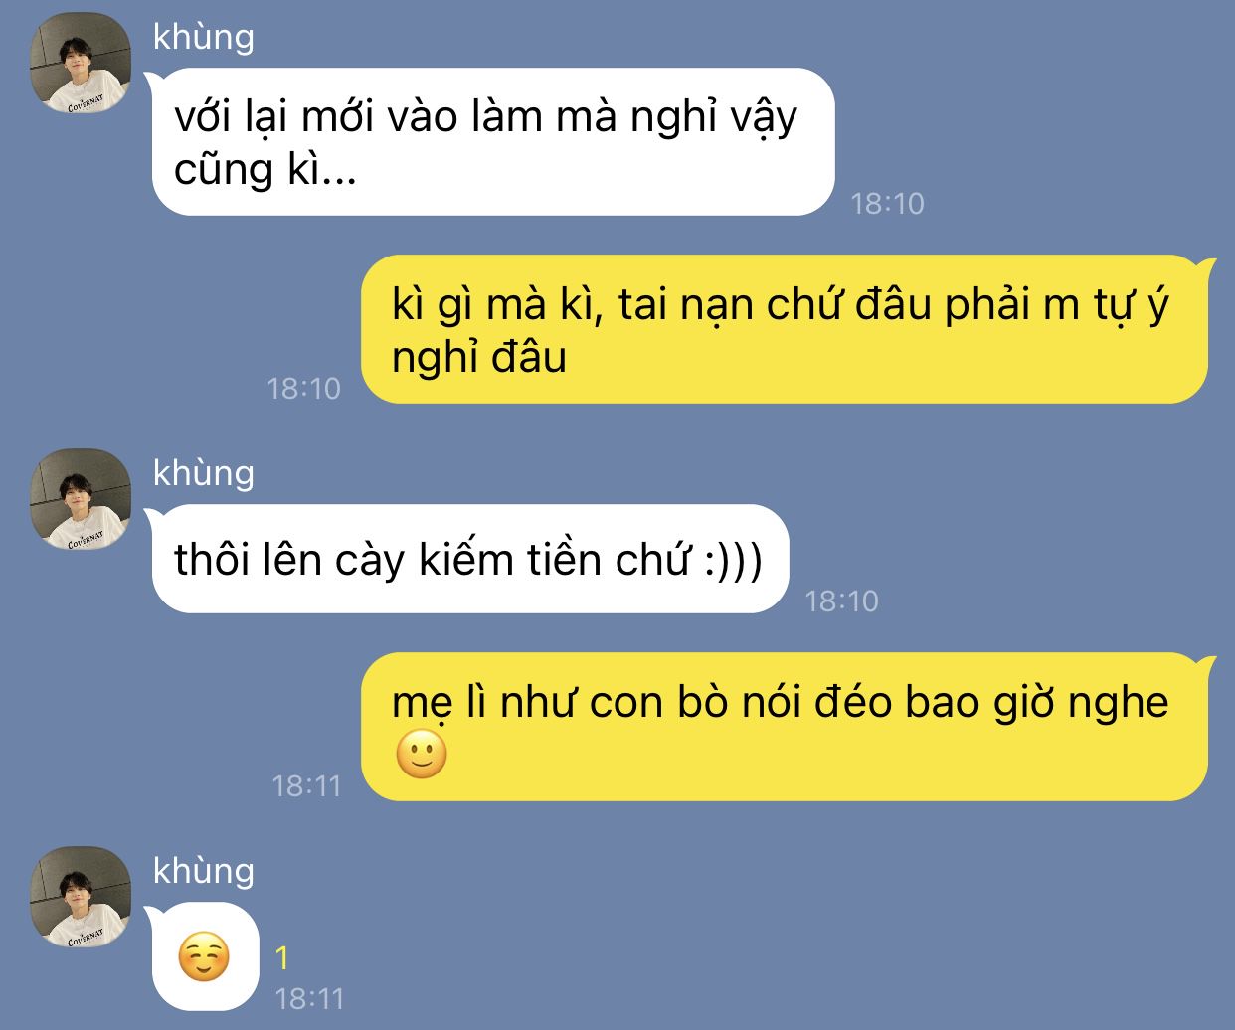Tap the blushing emoji message bubble
This screenshot has height=1030, width=1235.
tap(204, 956)
